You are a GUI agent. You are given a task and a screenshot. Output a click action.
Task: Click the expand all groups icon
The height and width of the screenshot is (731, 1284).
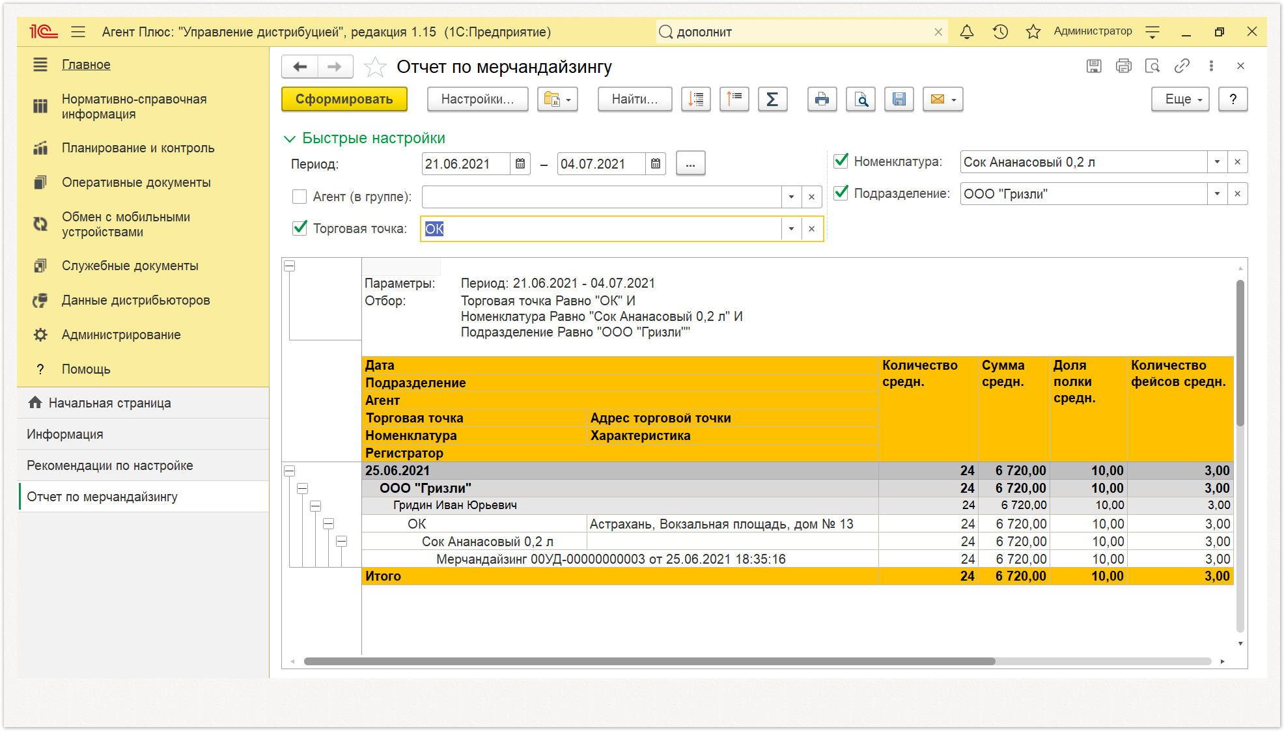[x=696, y=100]
